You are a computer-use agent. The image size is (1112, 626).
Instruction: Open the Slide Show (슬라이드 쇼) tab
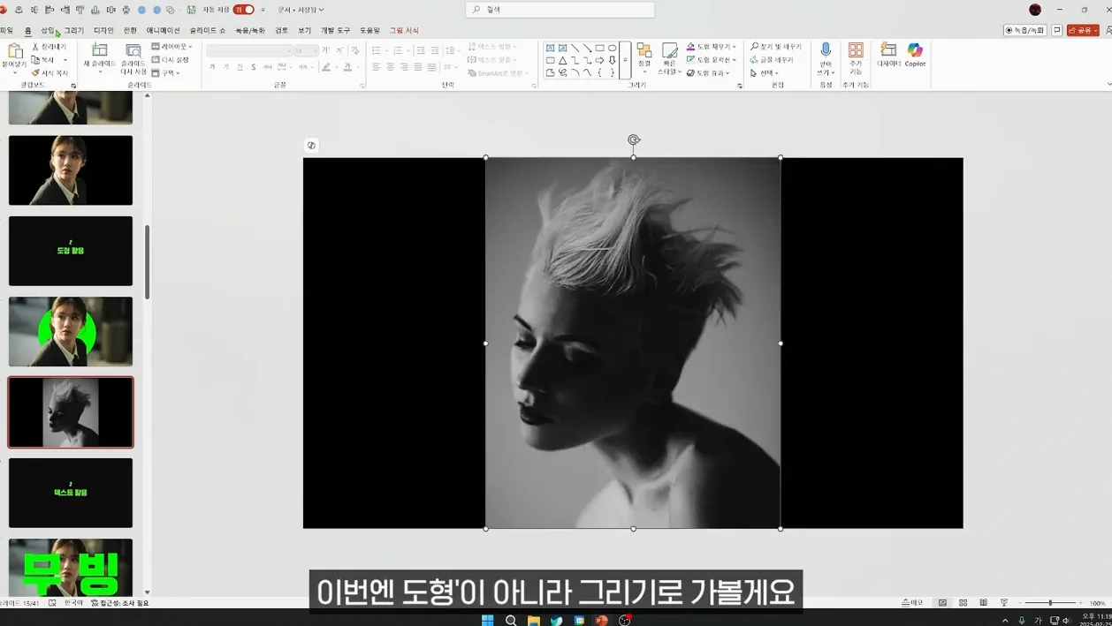[208, 30]
